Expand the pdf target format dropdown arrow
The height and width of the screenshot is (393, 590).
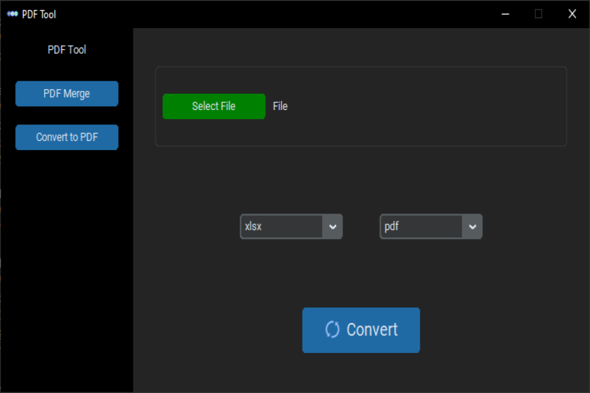tap(472, 227)
